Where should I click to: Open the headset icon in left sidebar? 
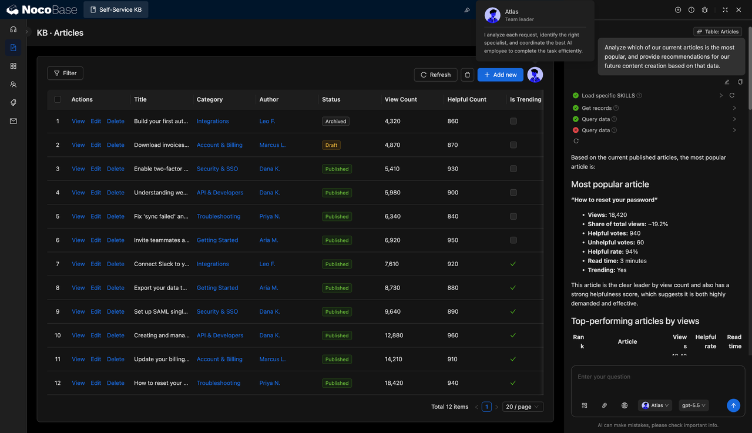coord(13,29)
